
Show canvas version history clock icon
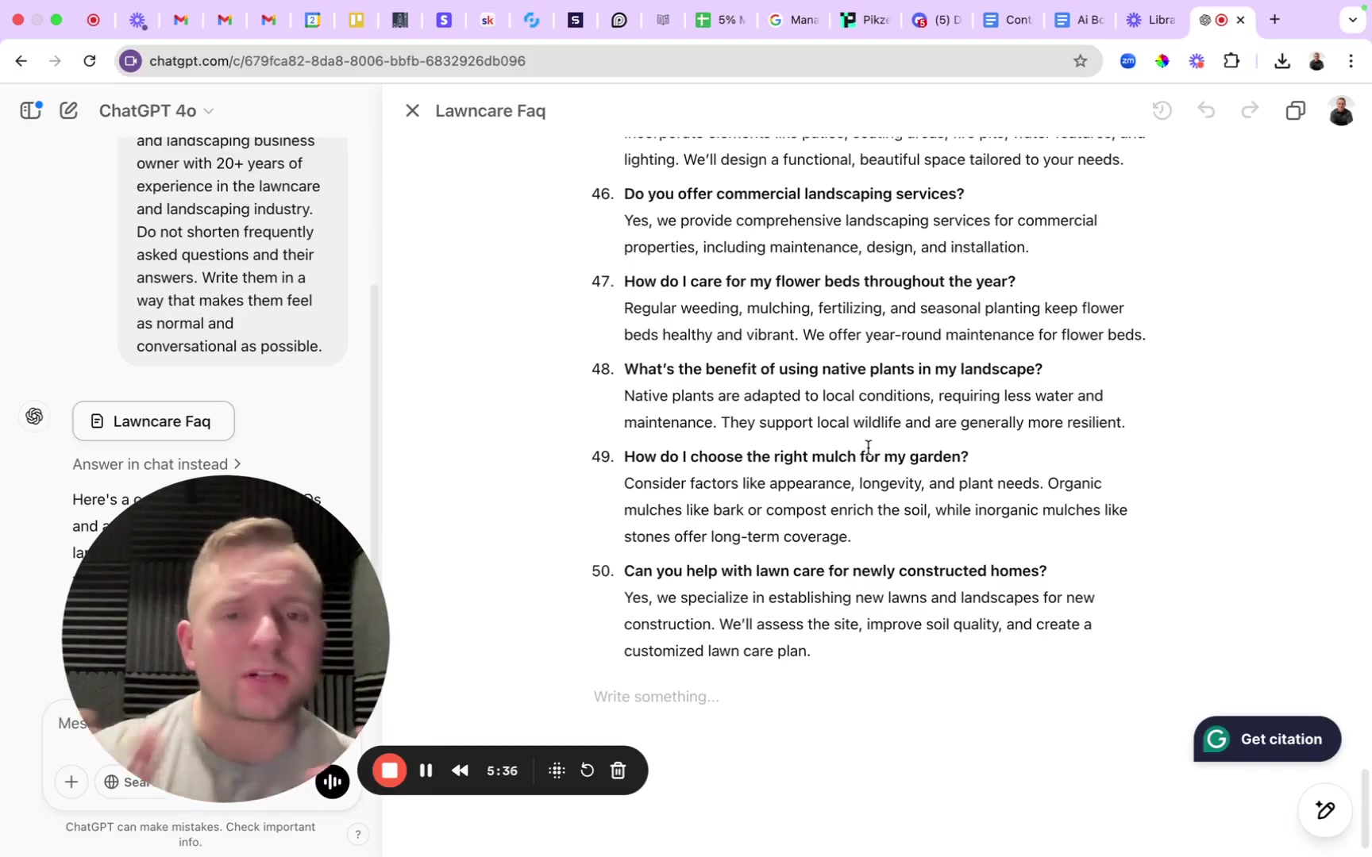1162,110
